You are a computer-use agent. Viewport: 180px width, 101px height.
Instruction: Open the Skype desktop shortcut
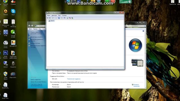(x=13, y=12)
